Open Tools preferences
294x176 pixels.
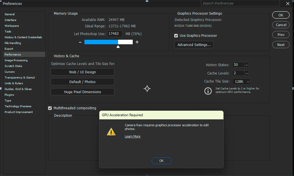8,31
